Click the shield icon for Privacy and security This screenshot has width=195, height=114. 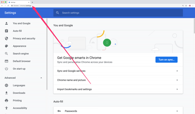pos(6,38)
